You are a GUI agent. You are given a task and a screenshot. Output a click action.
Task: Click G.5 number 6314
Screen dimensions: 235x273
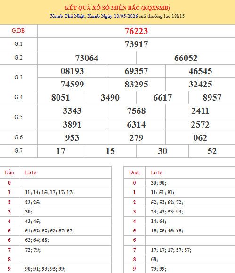pos(136,125)
